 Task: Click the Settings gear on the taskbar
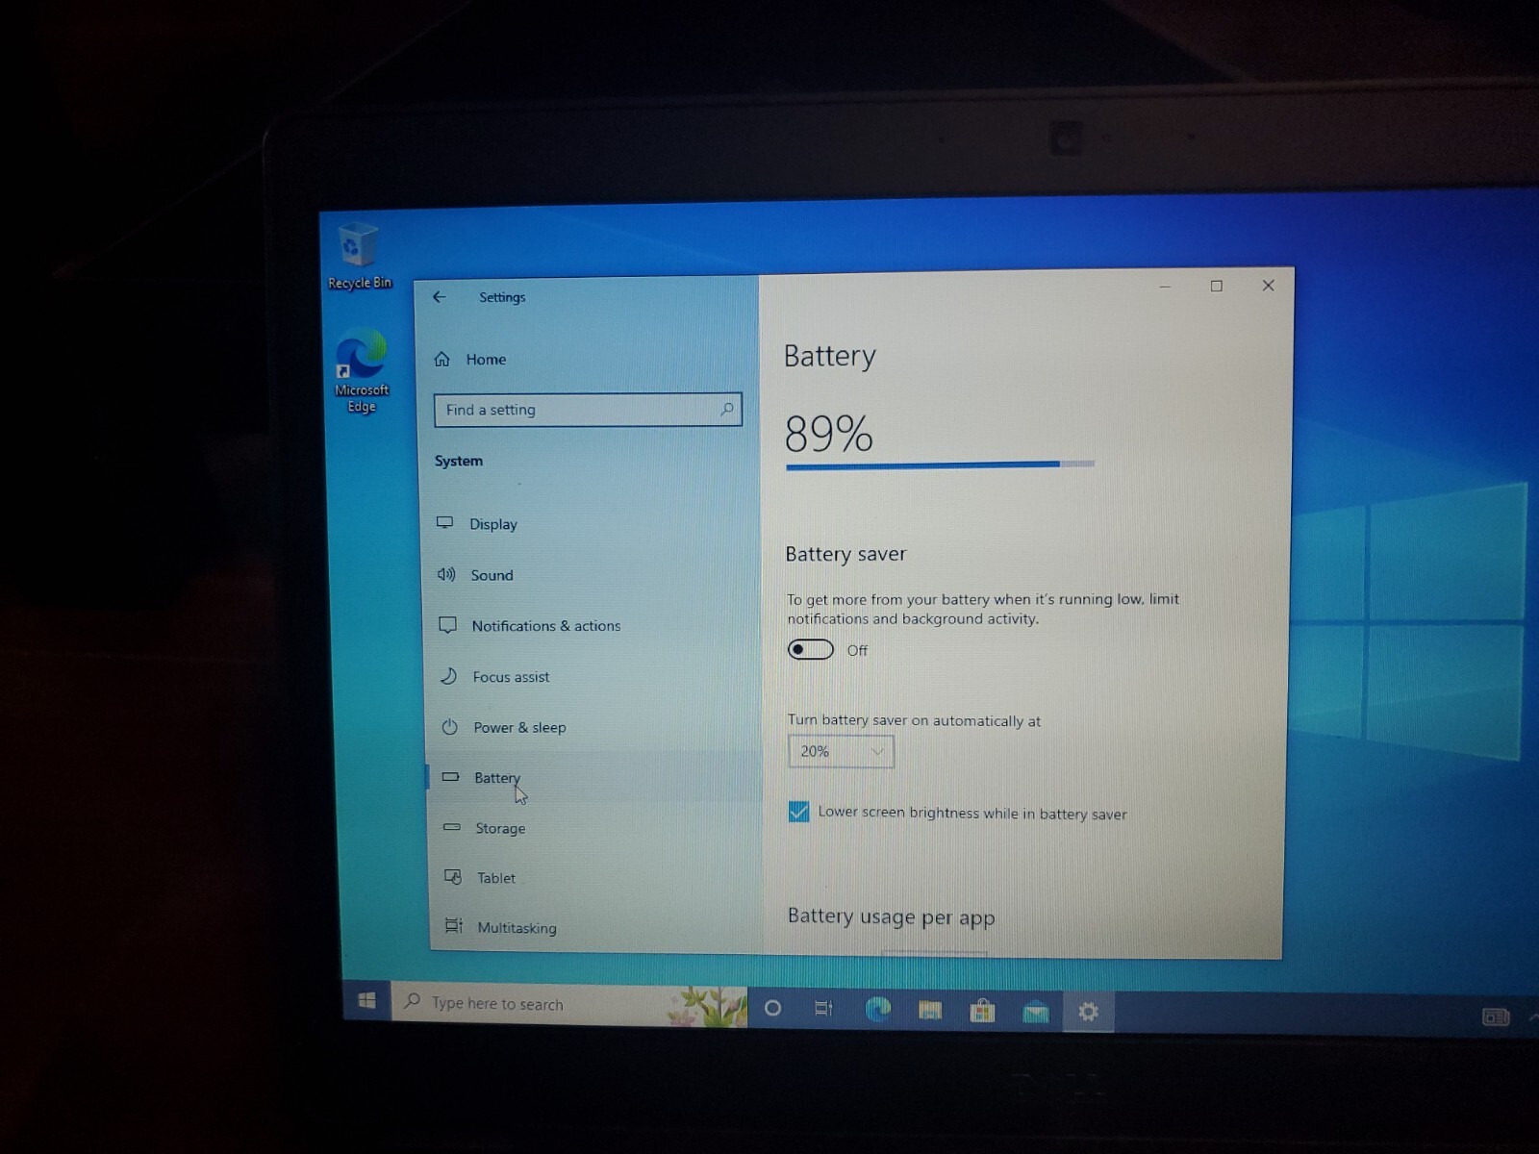1088,1012
